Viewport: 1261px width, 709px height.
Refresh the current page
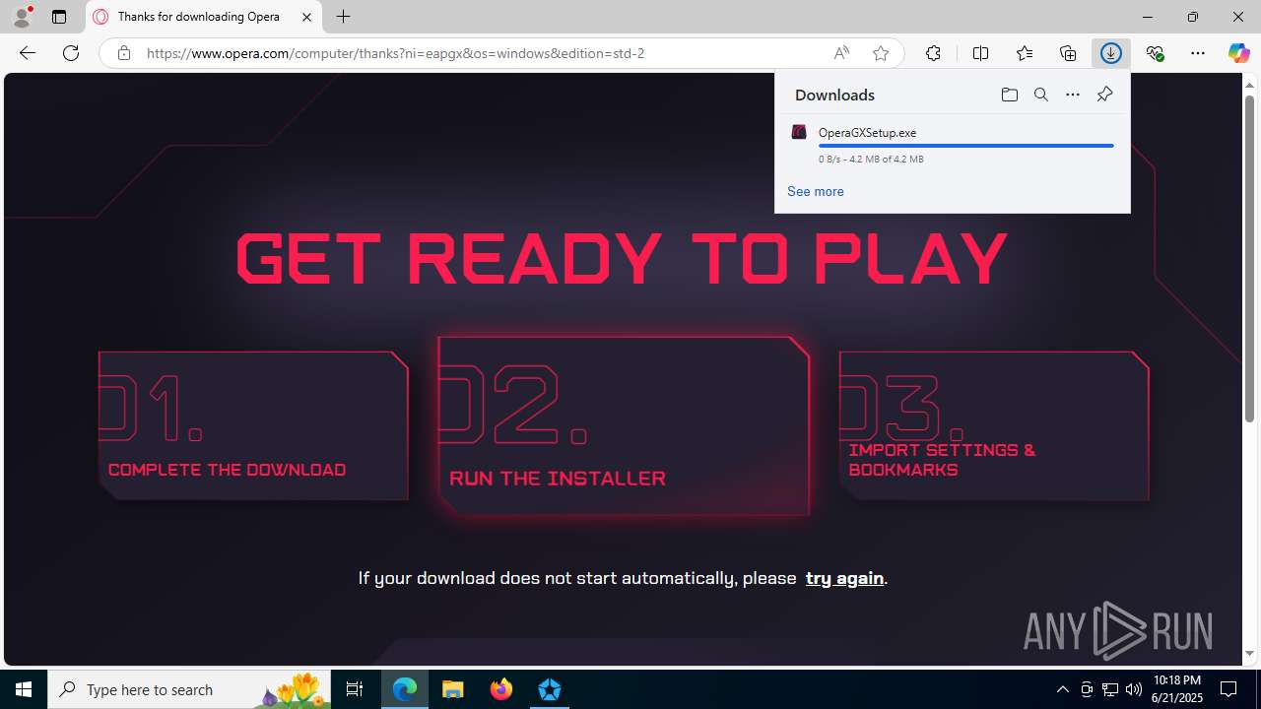(71, 53)
